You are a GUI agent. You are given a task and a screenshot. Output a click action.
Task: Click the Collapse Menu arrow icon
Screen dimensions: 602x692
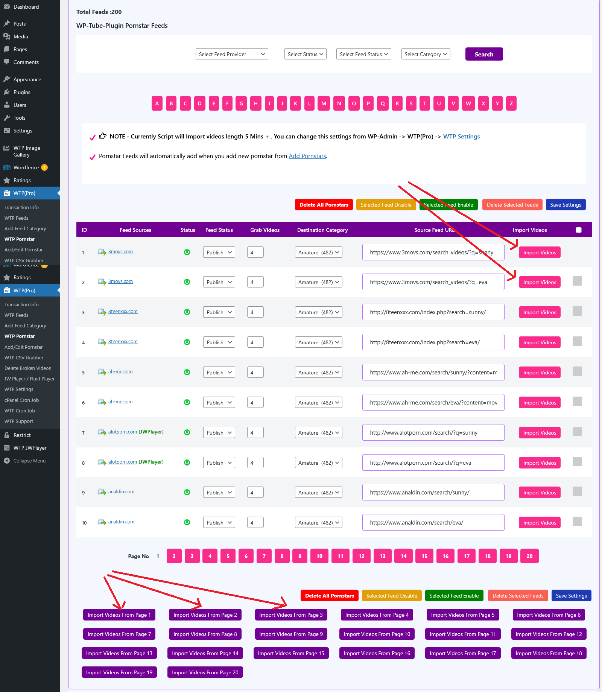tap(7, 461)
